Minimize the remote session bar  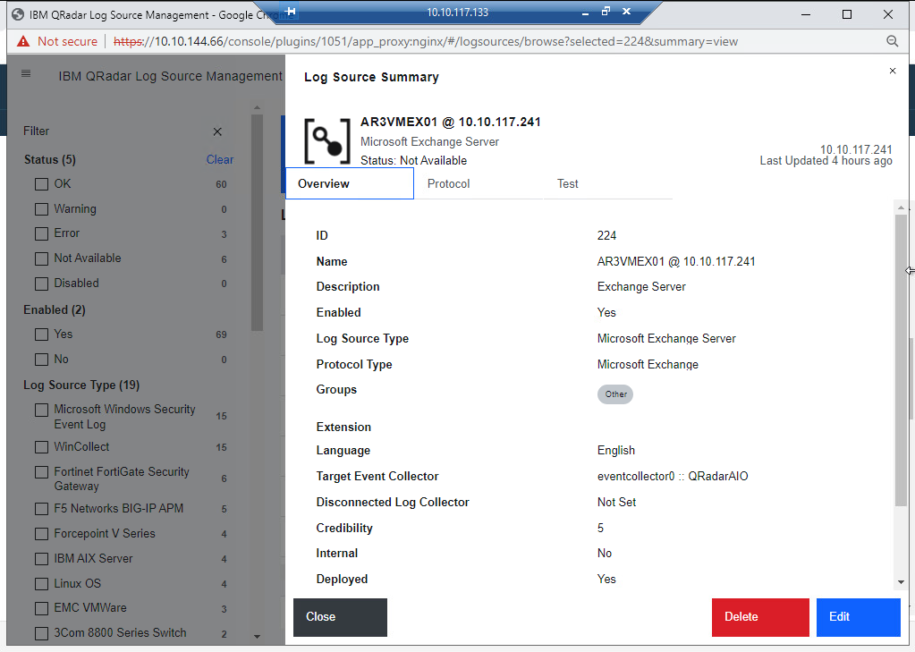(x=585, y=13)
